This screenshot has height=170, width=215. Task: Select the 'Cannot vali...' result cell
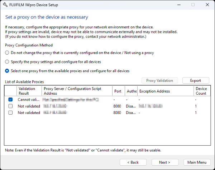(29, 100)
